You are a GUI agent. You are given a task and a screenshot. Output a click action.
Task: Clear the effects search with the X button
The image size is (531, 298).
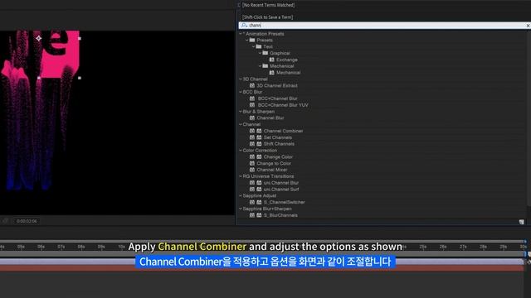528,26
